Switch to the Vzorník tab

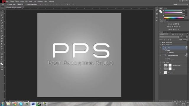coord(165,8)
